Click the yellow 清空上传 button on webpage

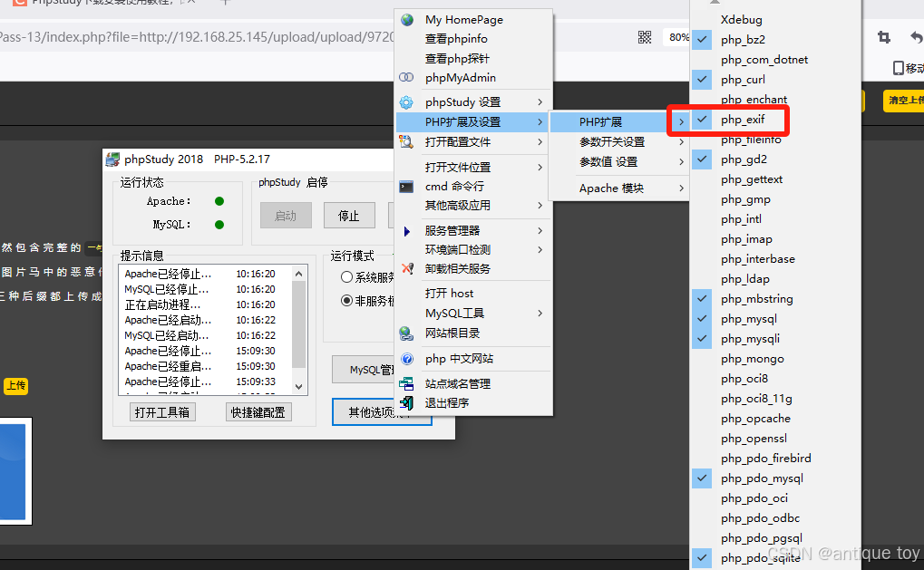pos(903,100)
